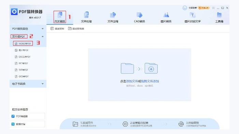The image size is (239, 134).
Task: Select 电子书转换 category header
Action: point(28,84)
